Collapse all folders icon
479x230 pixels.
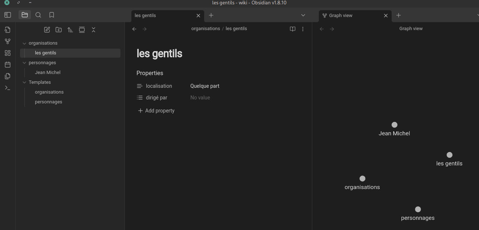[x=94, y=30]
